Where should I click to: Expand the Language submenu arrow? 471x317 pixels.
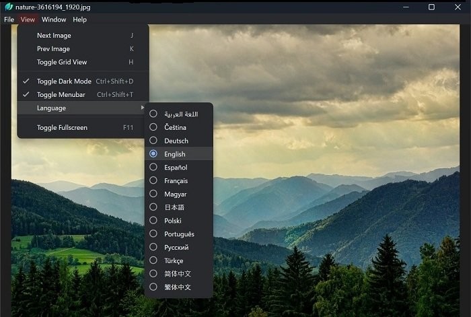142,108
